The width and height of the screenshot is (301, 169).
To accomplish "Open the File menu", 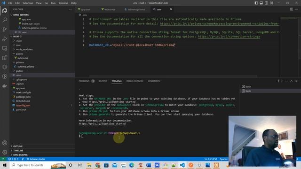I will coord(10,3).
